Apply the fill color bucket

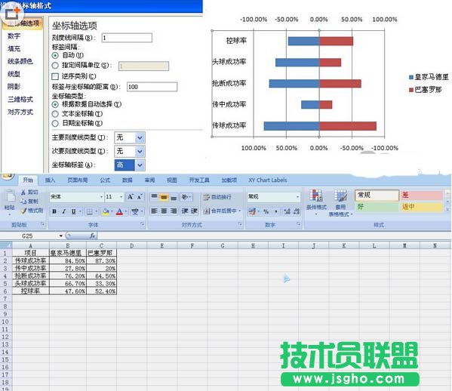106,211
